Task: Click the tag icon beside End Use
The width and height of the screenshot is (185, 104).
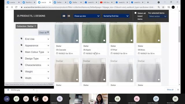Action: 21,38
